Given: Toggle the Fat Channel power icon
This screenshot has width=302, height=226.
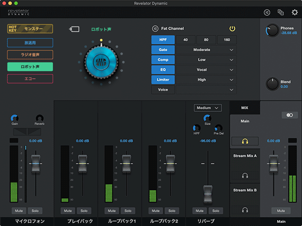Looking at the screenshot, I should [232, 29].
